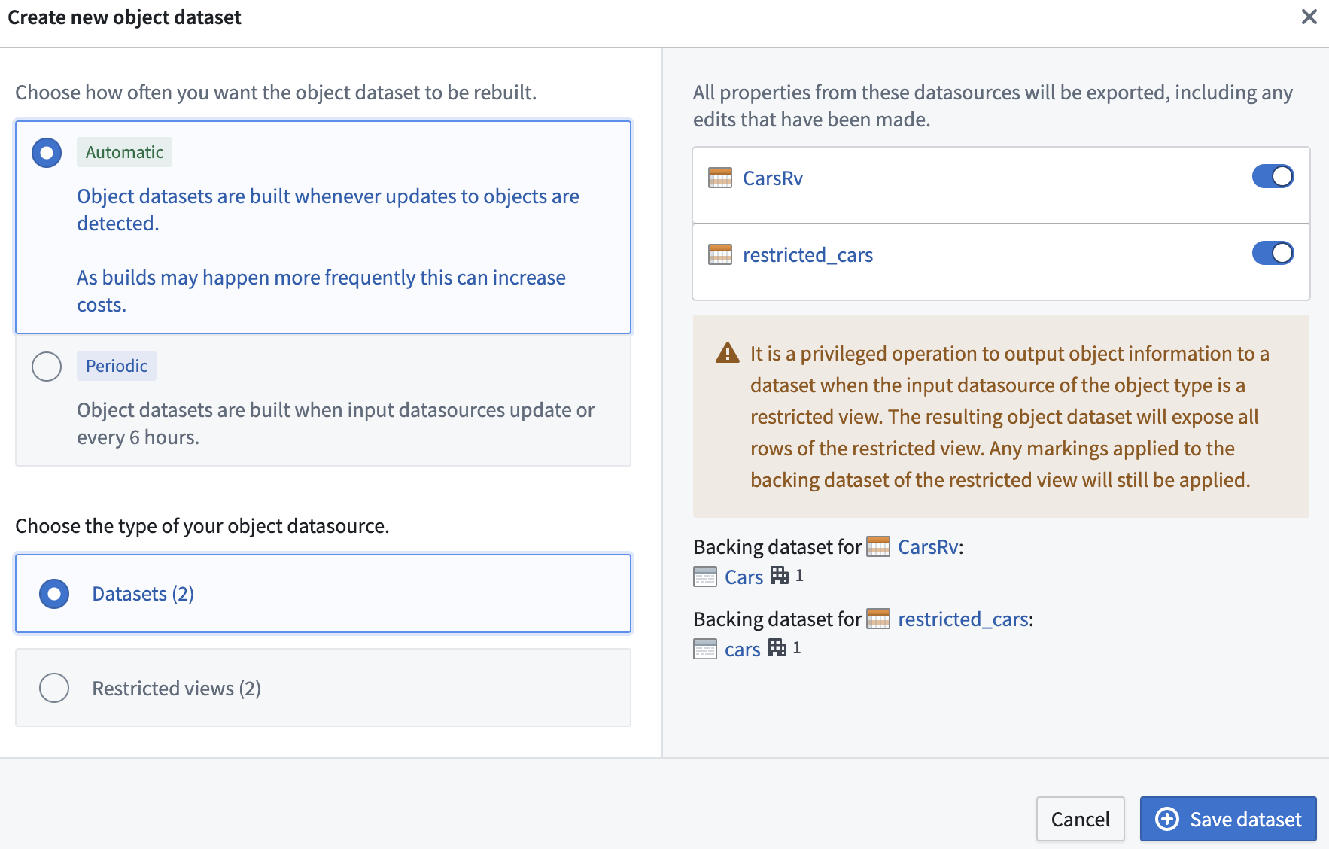Click 'As builds may happen more frequently' text
Image resolution: width=1329 pixels, height=849 pixels.
tap(321, 291)
